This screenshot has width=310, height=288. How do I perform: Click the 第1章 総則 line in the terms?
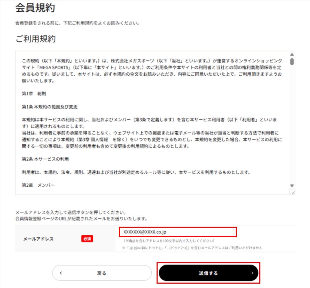[x=34, y=94]
